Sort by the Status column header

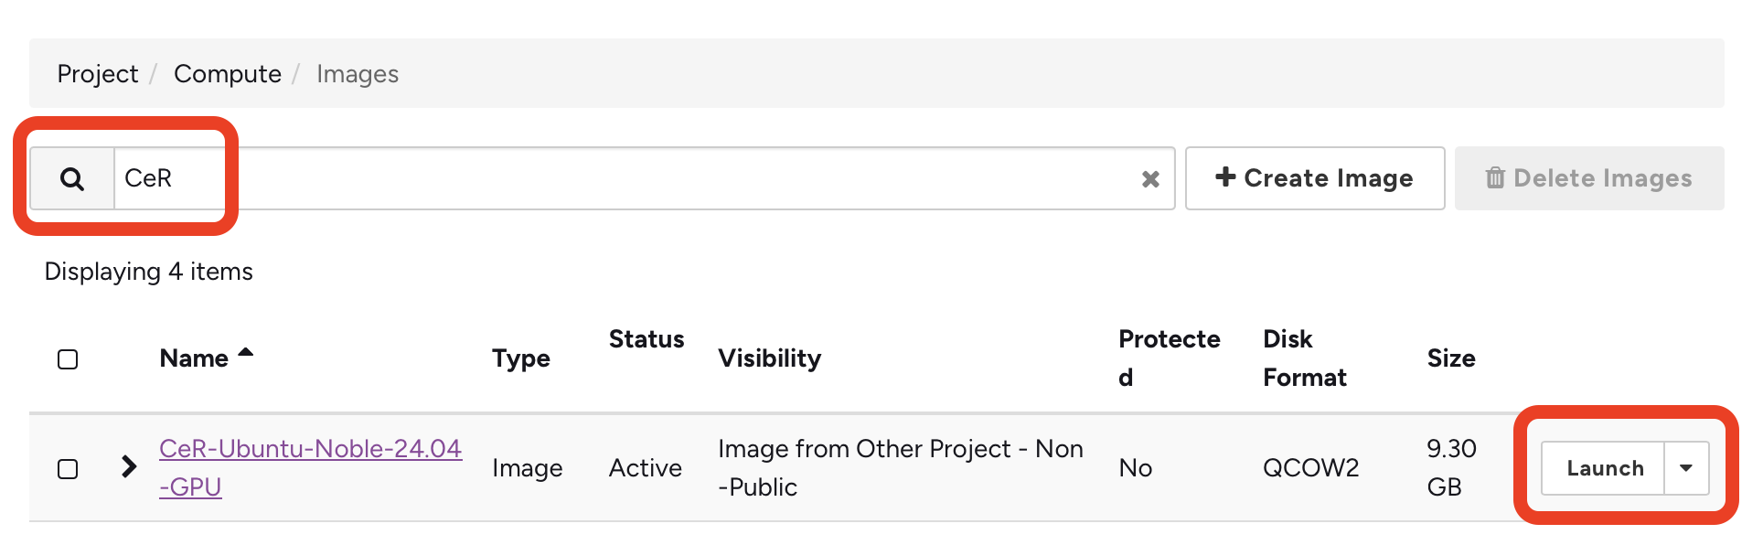coord(646,339)
